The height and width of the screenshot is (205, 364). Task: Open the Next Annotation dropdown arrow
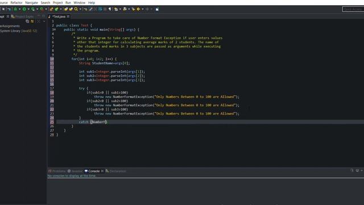pyautogui.click(x=120, y=9)
